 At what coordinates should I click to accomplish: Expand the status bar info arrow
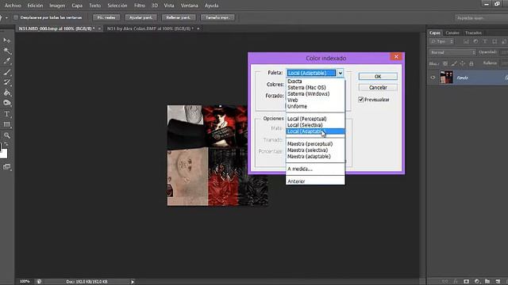pyautogui.click(x=133, y=282)
